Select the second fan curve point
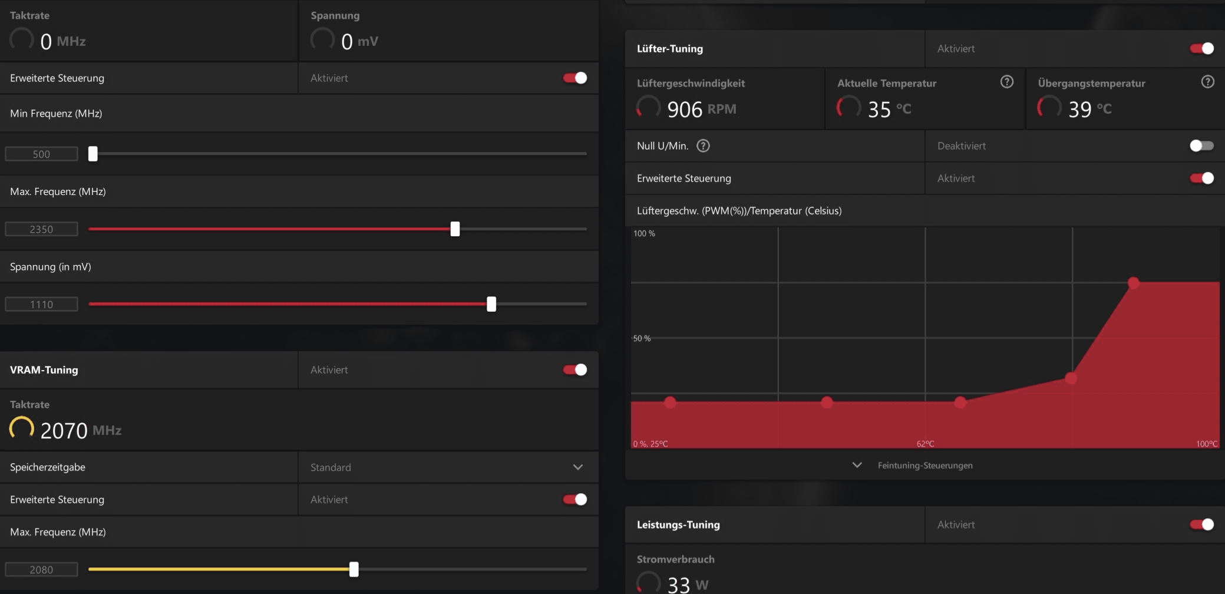The image size is (1225, 594). pyautogui.click(x=827, y=402)
